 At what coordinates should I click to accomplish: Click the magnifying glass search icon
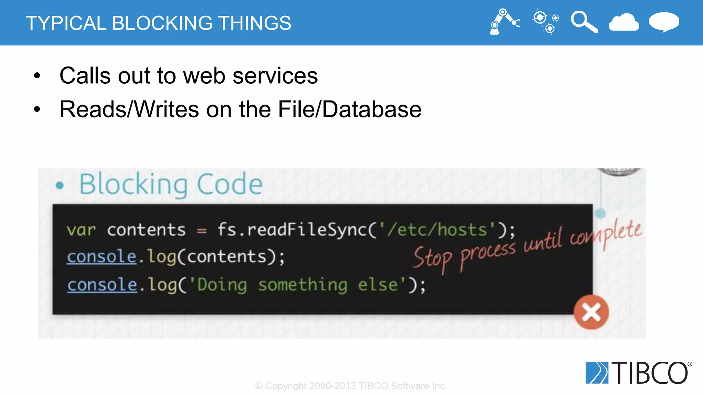coord(584,22)
